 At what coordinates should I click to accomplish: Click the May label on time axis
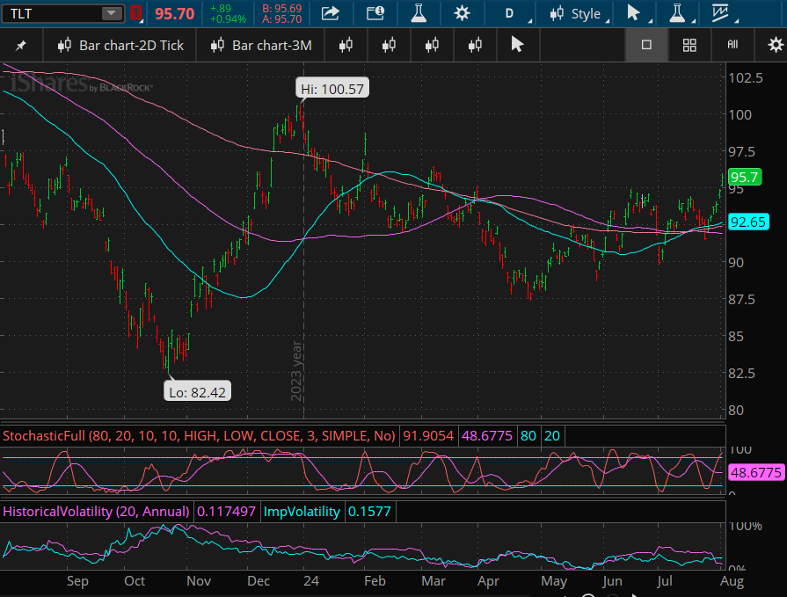[x=554, y=581]
